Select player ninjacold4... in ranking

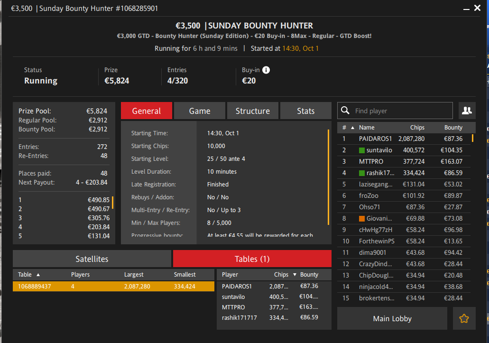[x=404, y=287]
